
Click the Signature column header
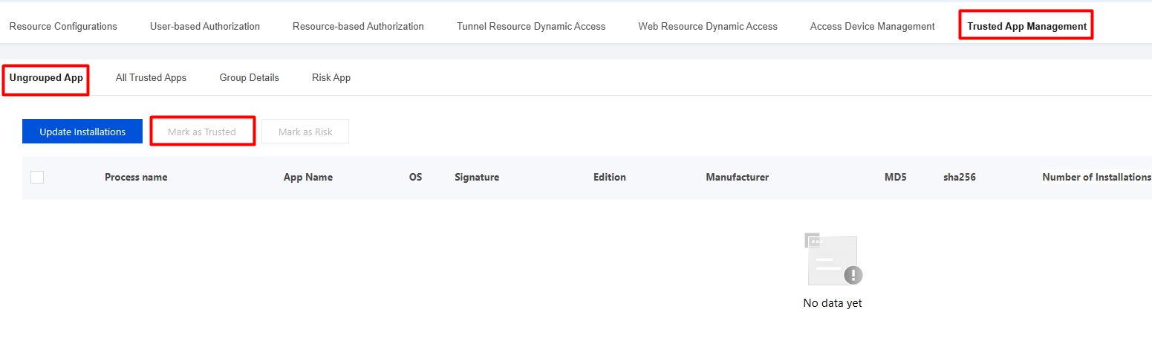477,177
